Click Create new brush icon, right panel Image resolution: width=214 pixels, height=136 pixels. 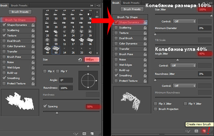204,131
